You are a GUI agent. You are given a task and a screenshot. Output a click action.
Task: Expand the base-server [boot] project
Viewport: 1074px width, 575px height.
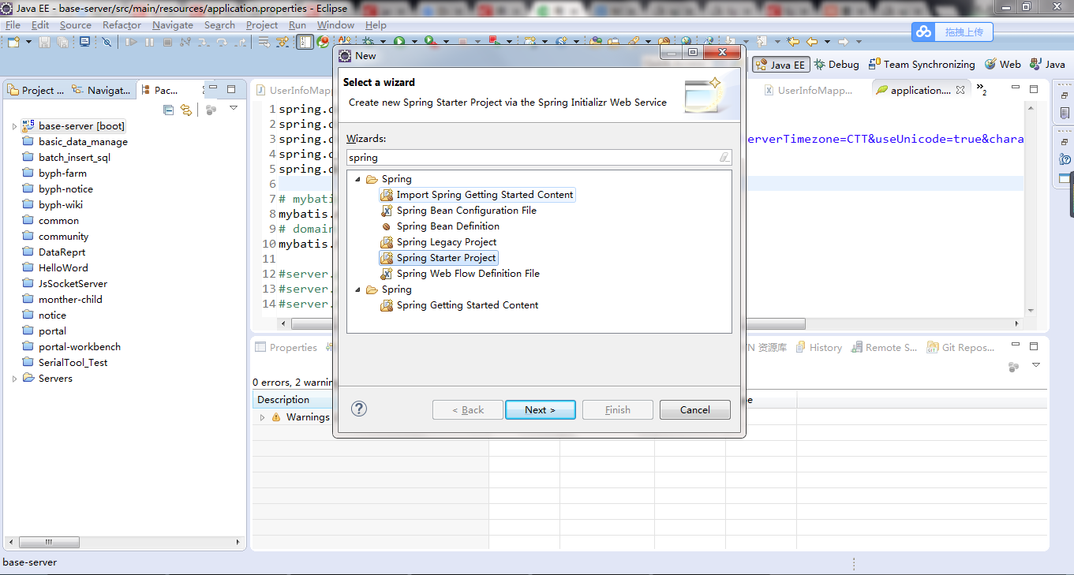click(14, 126)
